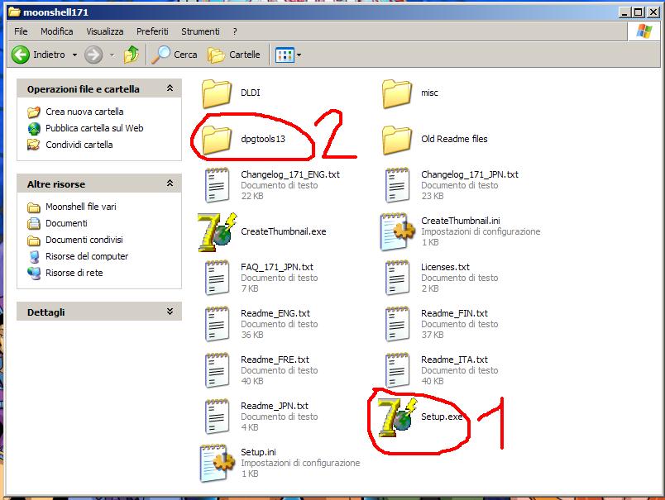The image size is (665, 500).
Task: Select the dpgtools13 folder icon
Action: pos(217,140)
